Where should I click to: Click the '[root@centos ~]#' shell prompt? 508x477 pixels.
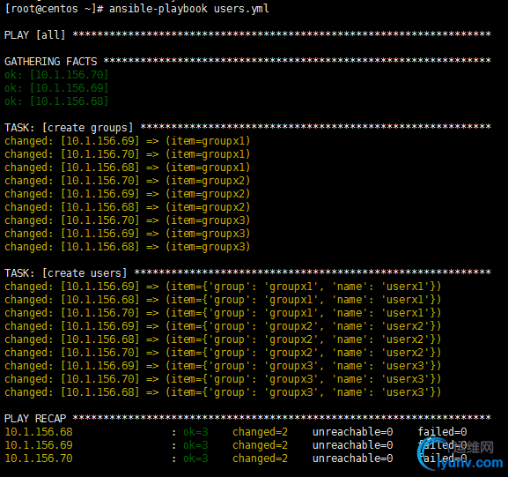tap(54, 9)
